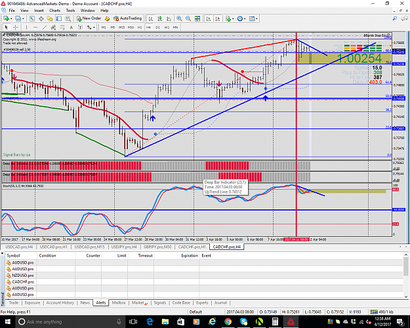Switch to the MN timeframe
Screen dimensions: 410x328
(175, 27)
